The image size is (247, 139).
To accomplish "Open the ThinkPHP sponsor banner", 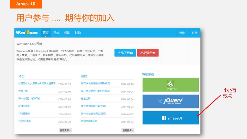I will click(171, 85).
